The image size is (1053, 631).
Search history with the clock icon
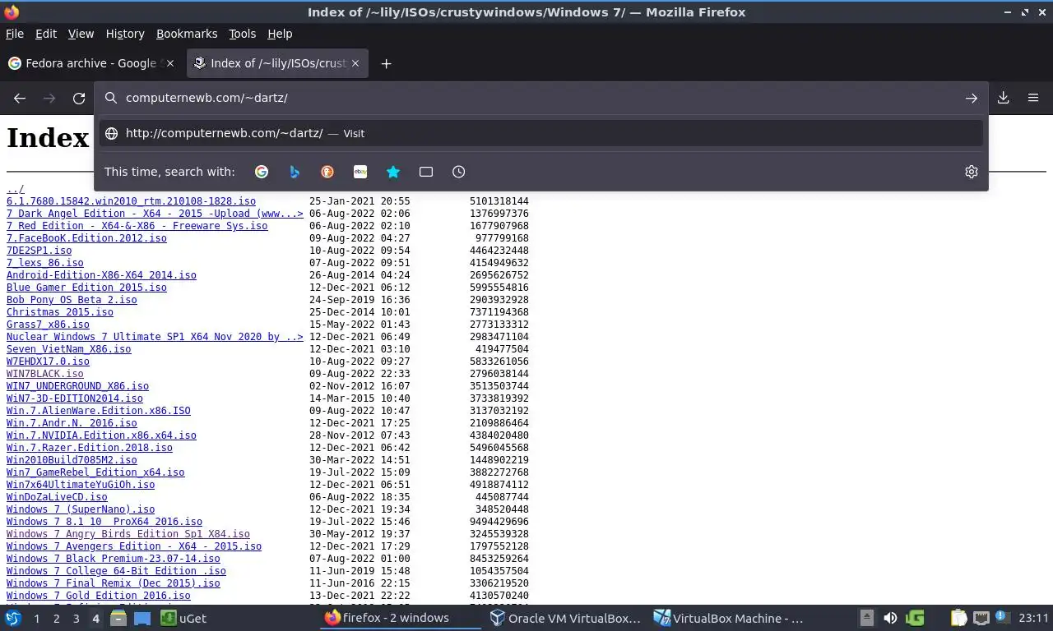click(x=459, y=172)
